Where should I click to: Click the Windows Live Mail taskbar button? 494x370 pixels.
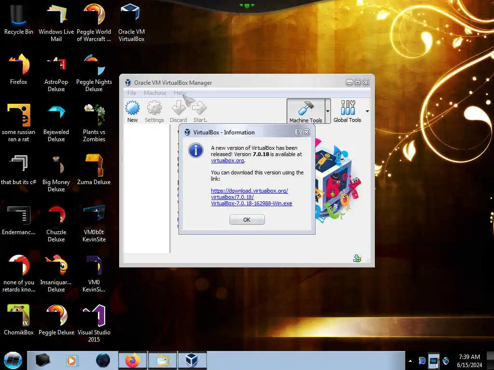163,360
